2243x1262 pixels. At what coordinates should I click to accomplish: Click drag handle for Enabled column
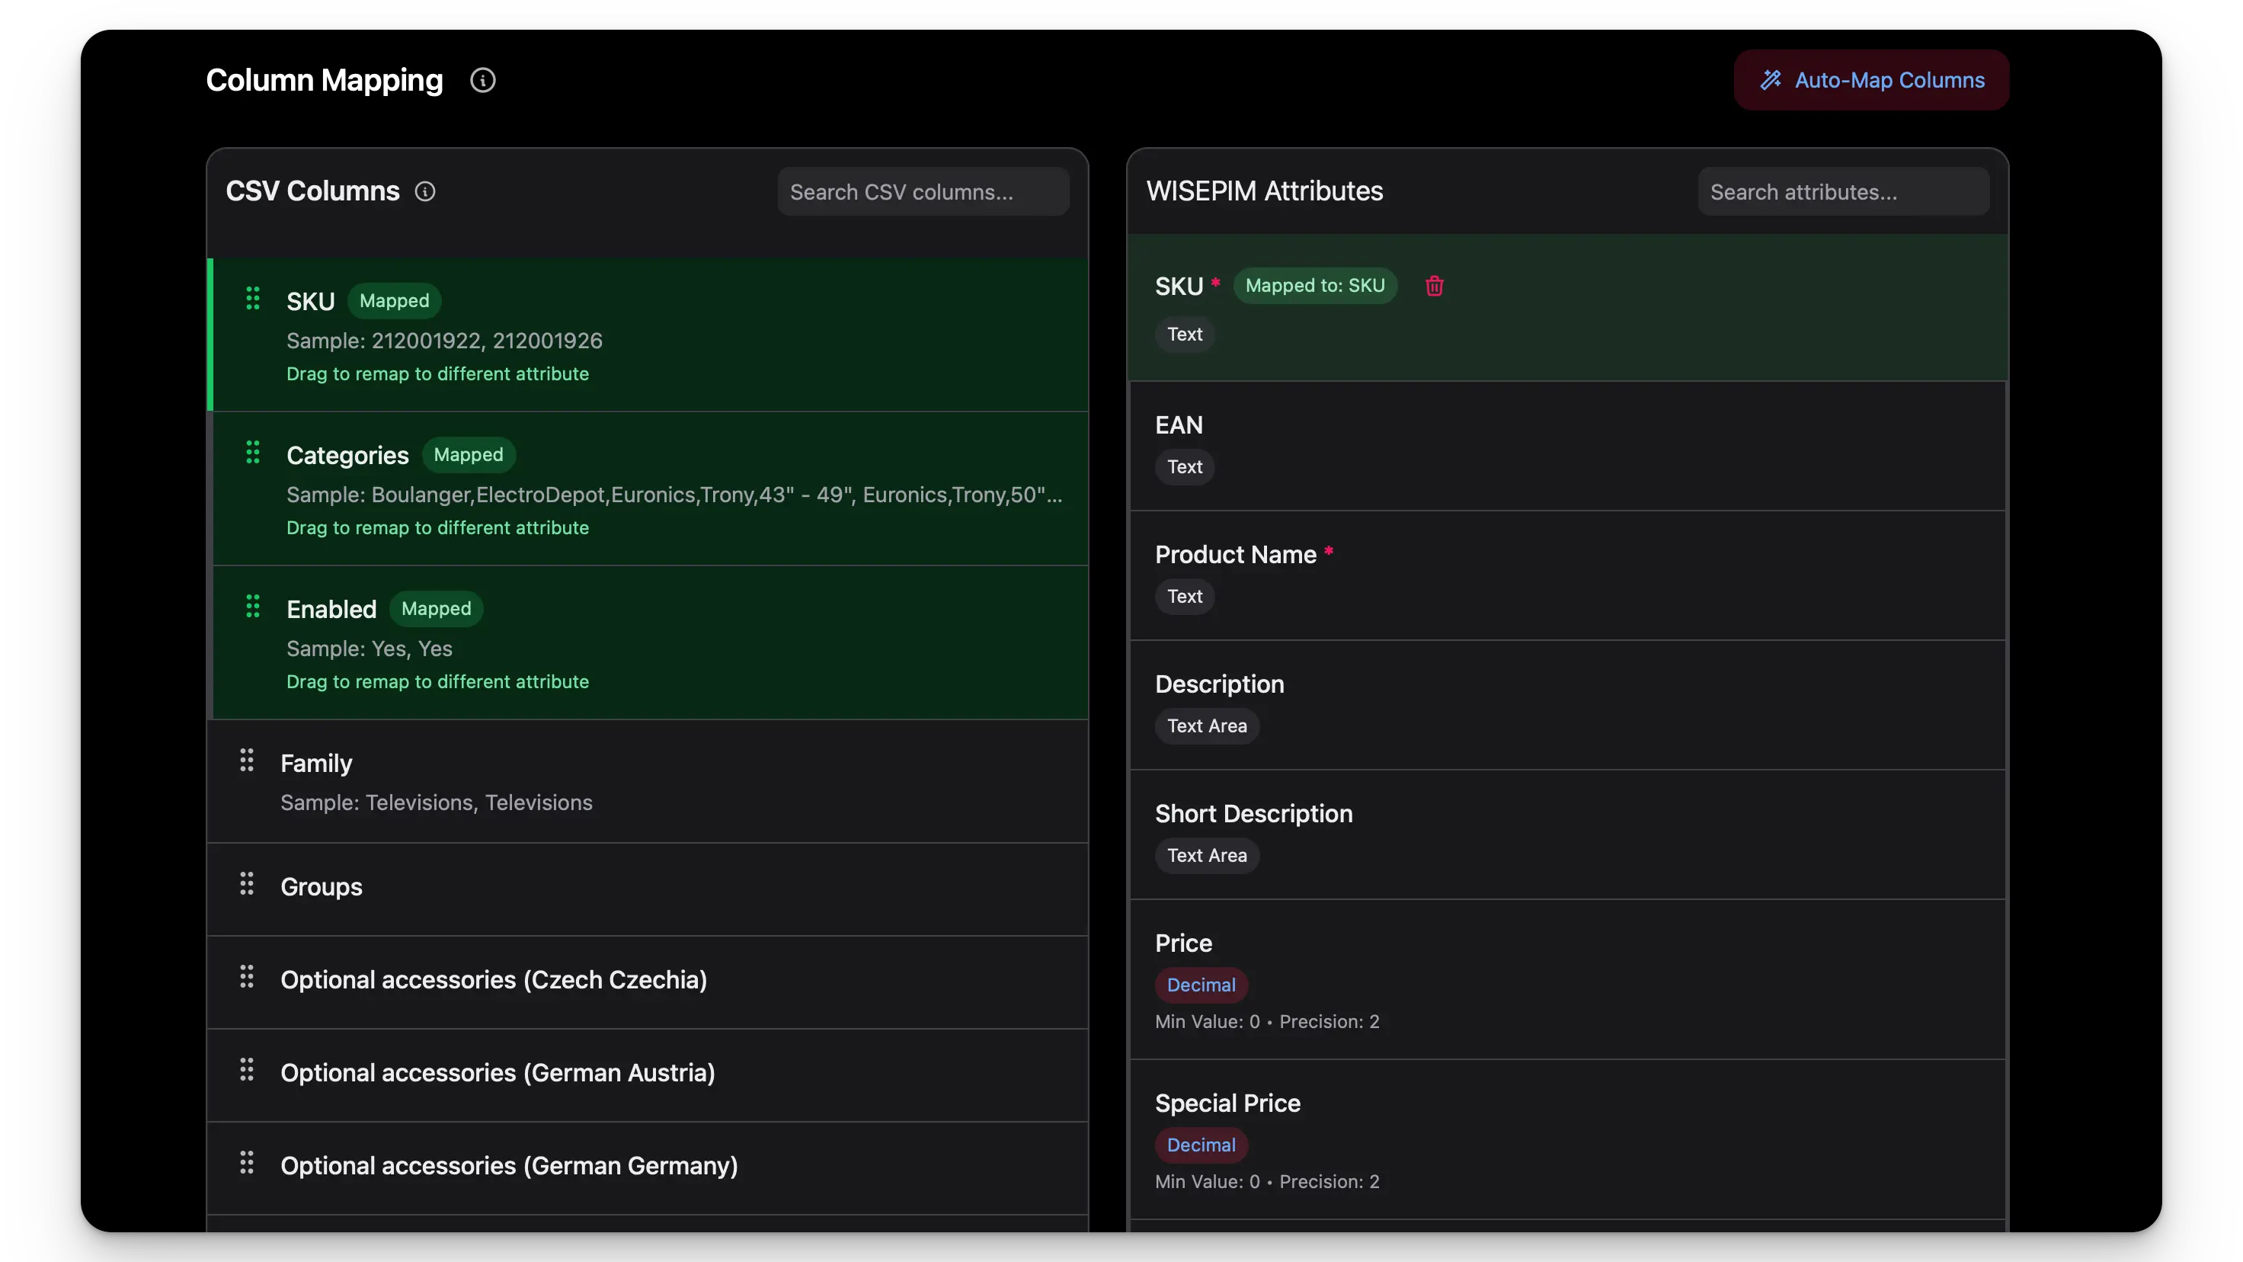pyautogui.click(x=252, y=606)
